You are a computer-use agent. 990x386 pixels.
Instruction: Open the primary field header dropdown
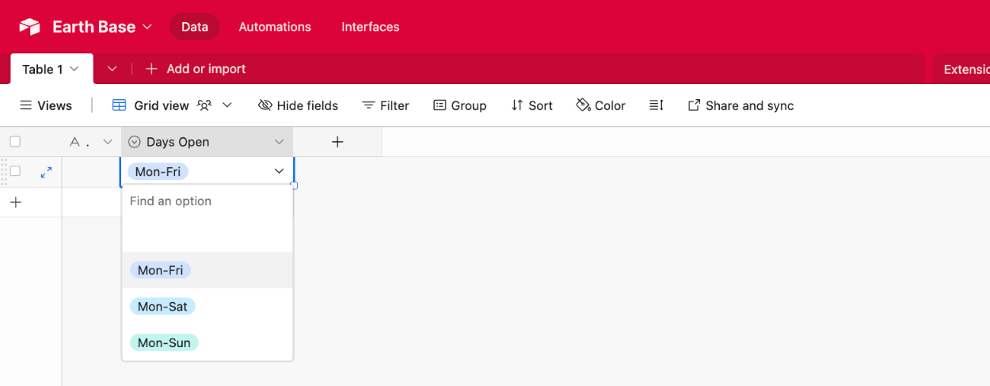(108, 142)
